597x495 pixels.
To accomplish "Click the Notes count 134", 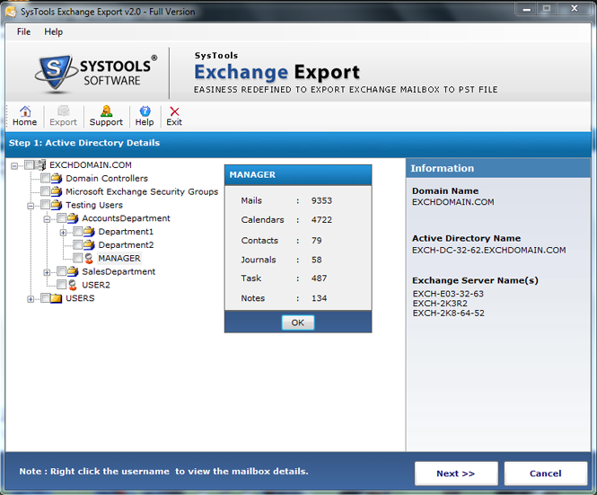I will coord(319,298).
